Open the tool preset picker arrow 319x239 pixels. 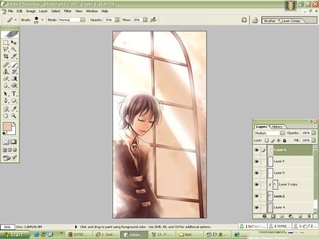pos(15,20)
